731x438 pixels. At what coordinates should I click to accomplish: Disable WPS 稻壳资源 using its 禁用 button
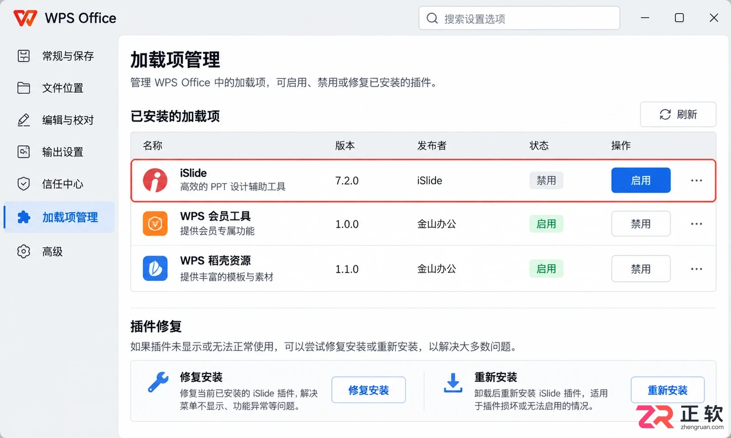point(641,269)
